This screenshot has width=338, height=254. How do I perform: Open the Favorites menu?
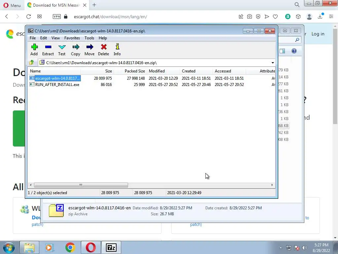[x=72, y=38]
